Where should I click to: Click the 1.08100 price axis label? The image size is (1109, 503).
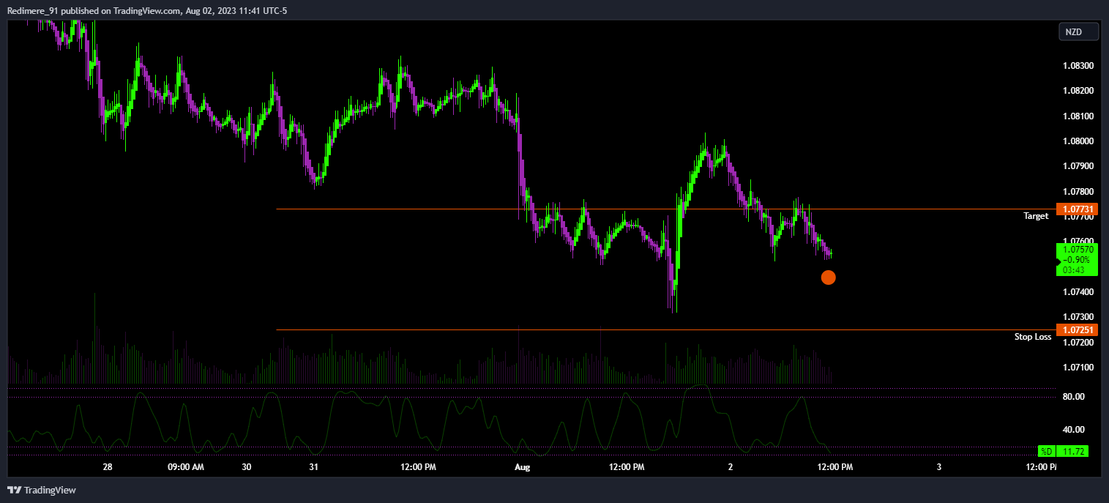(x=1078, y=116)
